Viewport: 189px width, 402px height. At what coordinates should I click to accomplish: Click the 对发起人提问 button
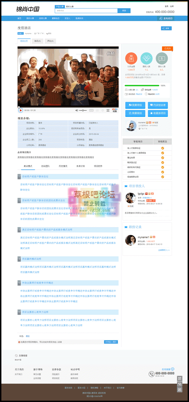point(111,342)
